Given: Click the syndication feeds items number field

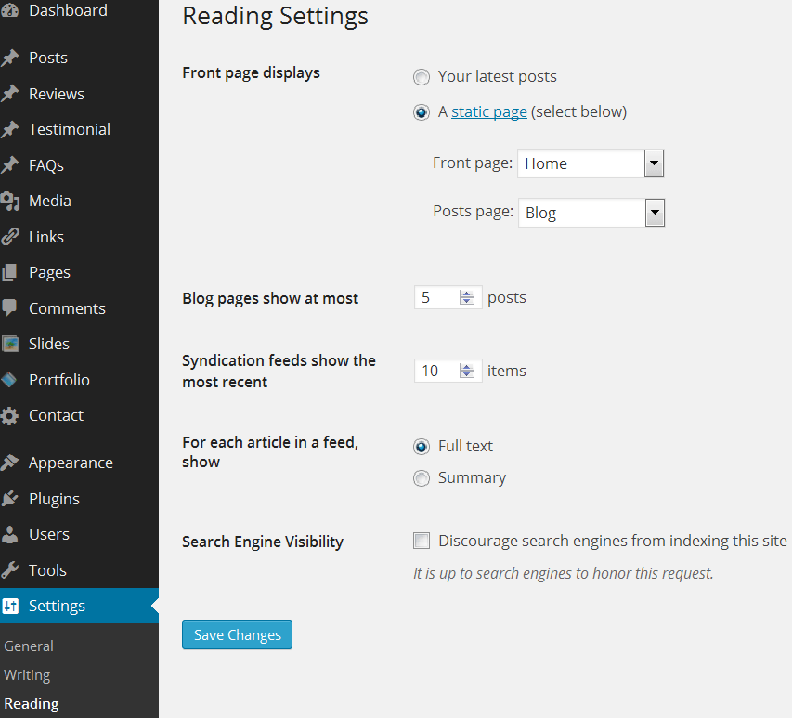Looking at the screenshot, I should pos(436,371).
